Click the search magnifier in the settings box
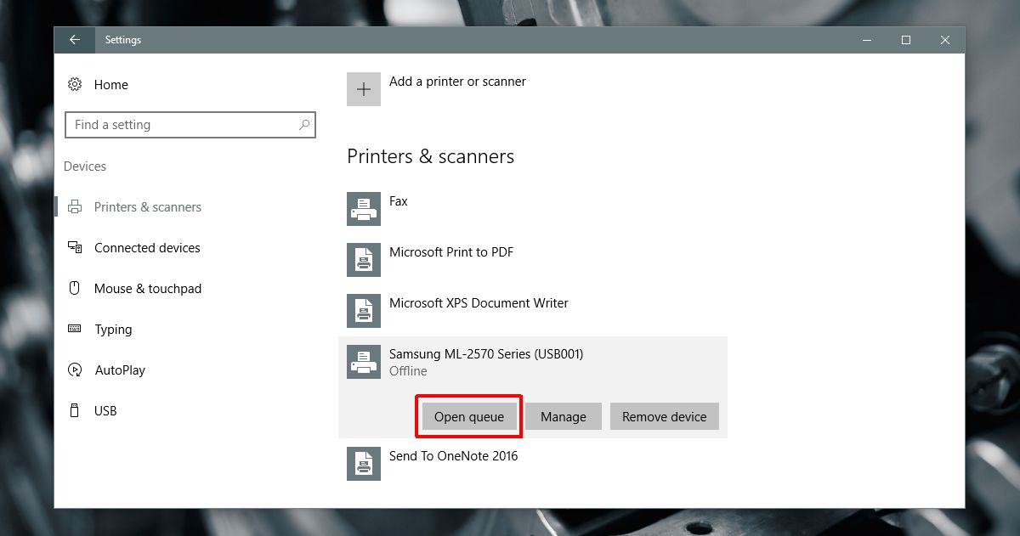Screen dimensions: 1020x536 point(303,124)
